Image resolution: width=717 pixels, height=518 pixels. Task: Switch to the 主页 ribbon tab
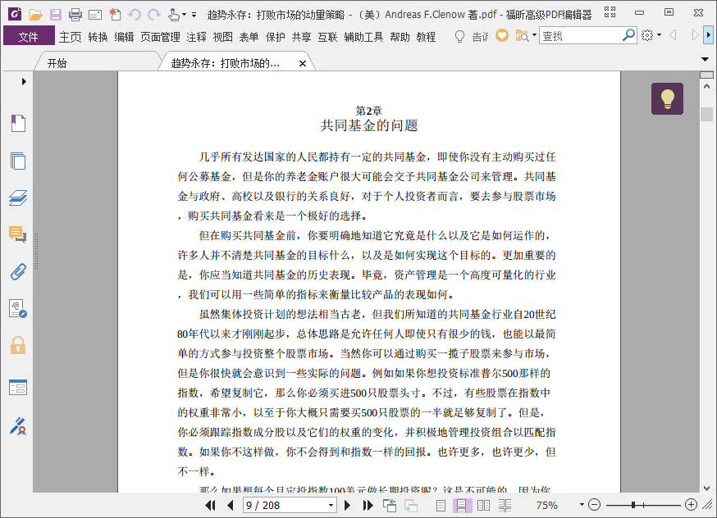[x=71, y=37]
